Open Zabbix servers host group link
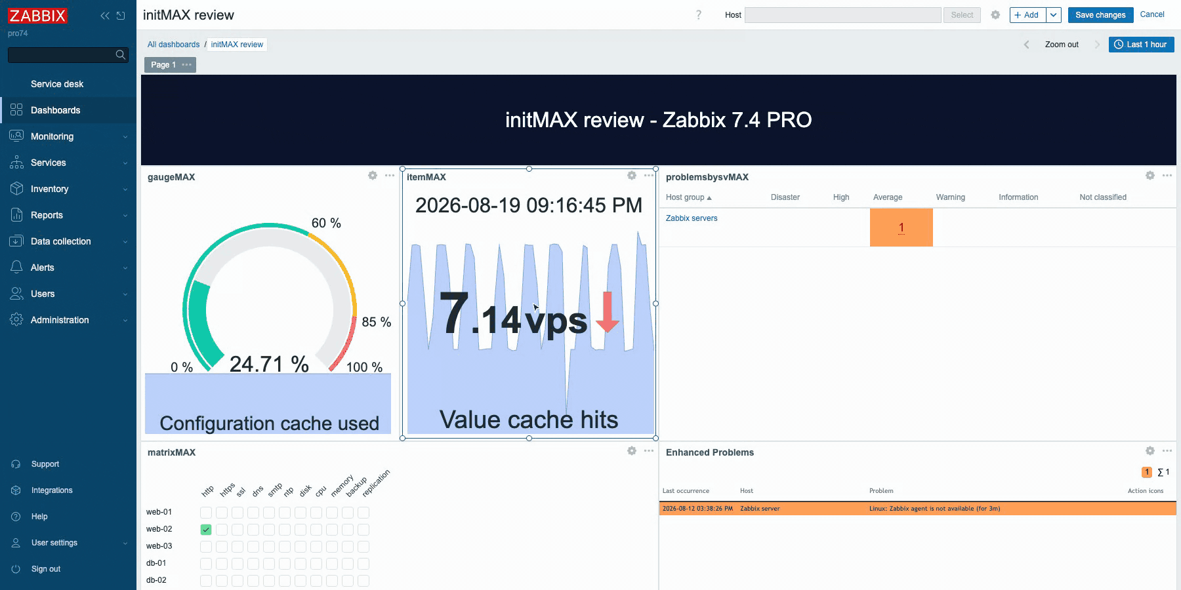Image resolution: width=1181 pixels, height=590 pixels. tap(692, 218)
